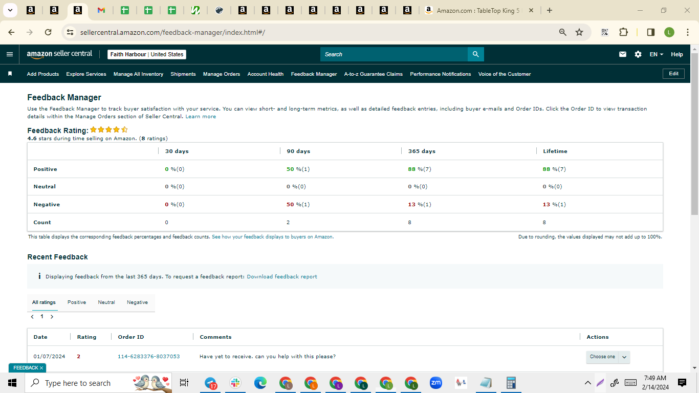Click the Help link in the header

tap(677, 54)
